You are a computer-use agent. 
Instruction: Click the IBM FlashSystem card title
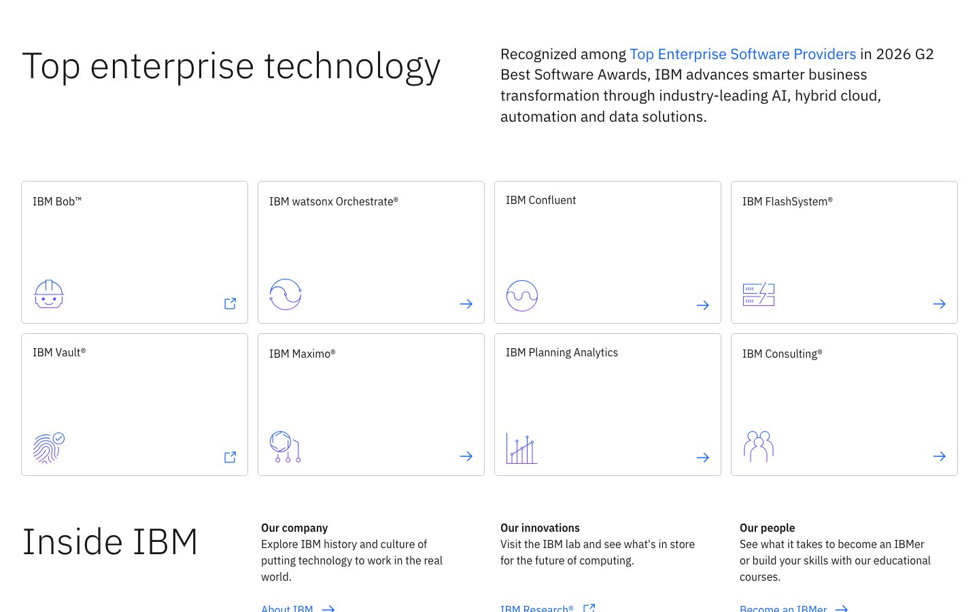click(787, 201)
